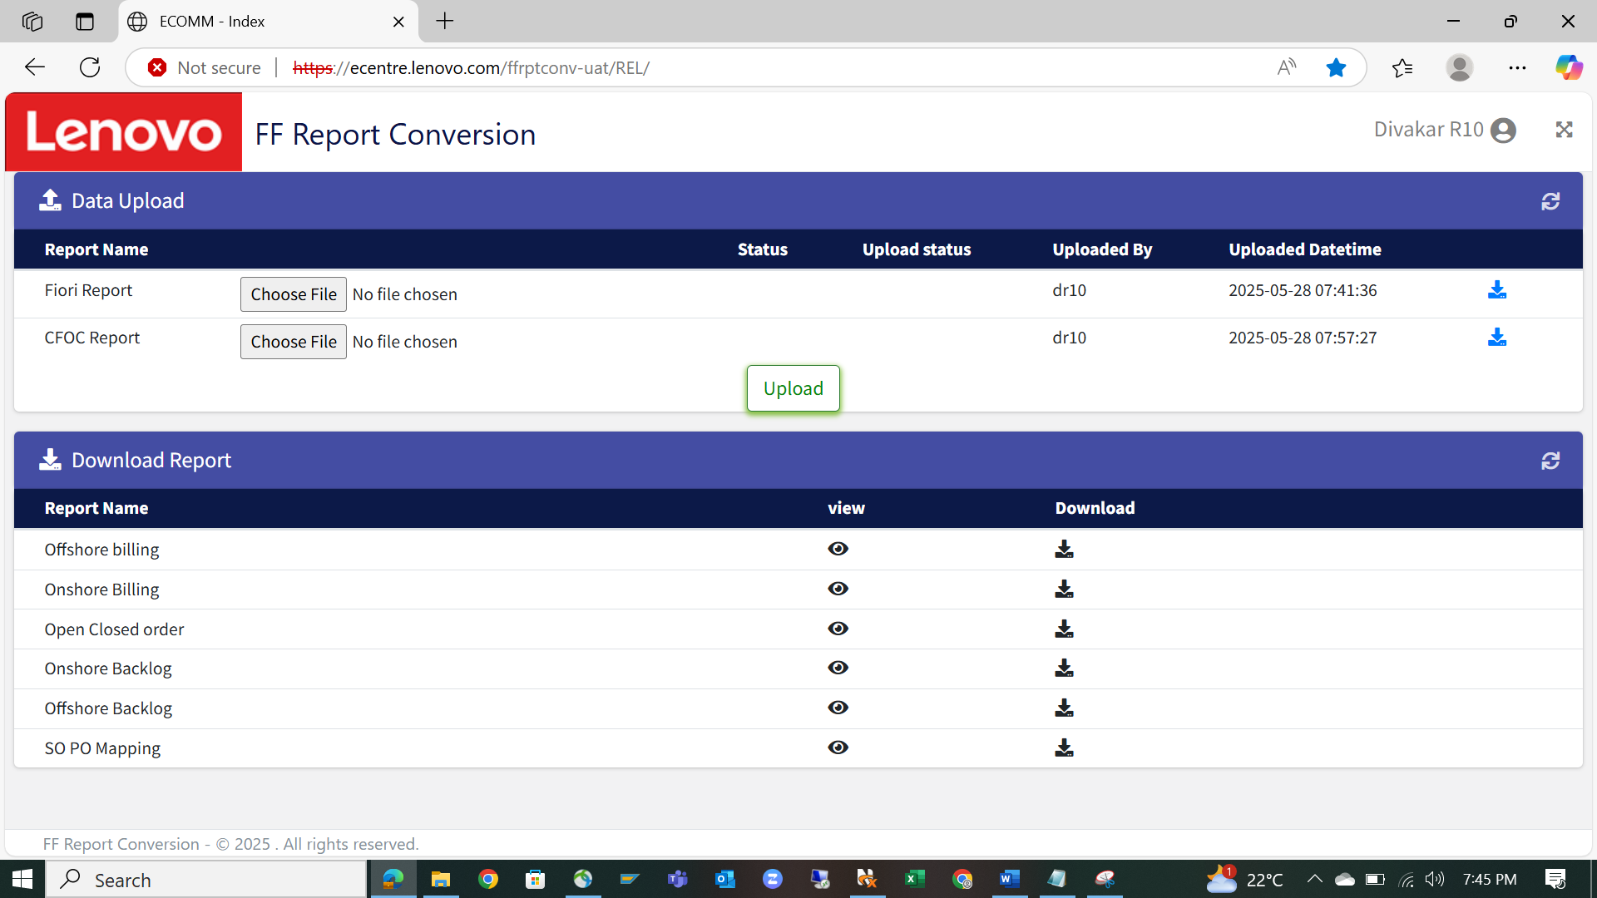View the Onshore Backlog report

(x=838, y=669)
